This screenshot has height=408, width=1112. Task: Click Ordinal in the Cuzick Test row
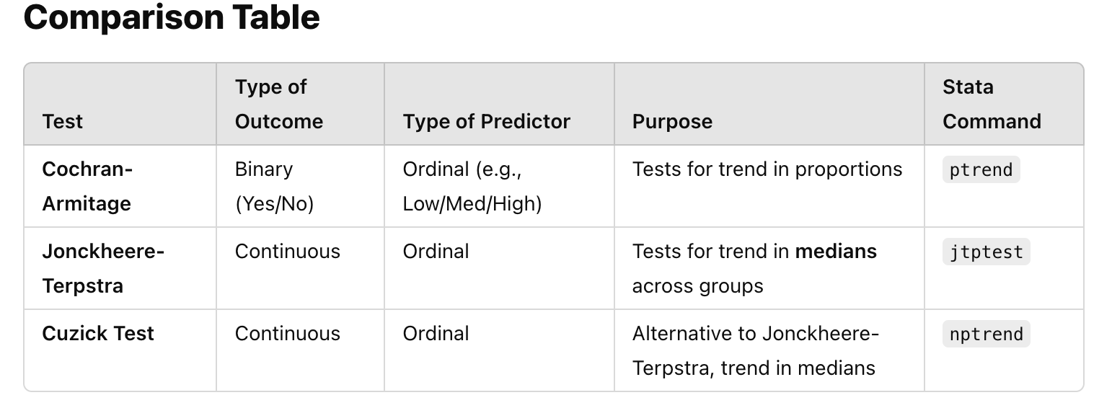(x=436, y=333)
